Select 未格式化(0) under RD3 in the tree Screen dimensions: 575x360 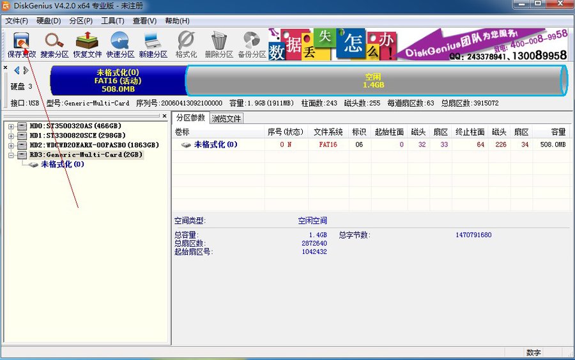point(62,164)
